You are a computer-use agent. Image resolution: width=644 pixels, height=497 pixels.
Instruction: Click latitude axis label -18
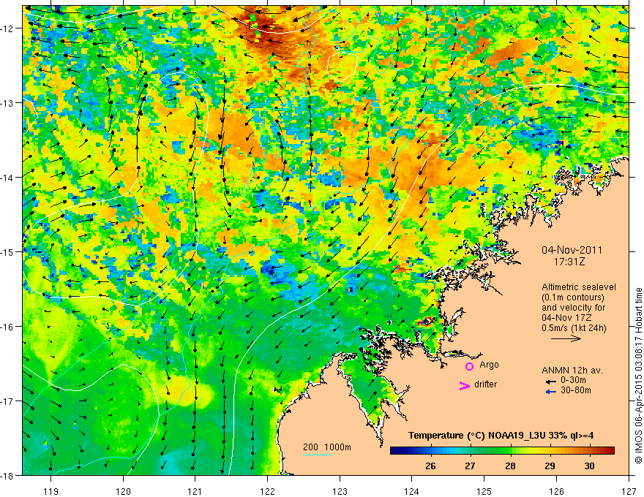(8, 476)
